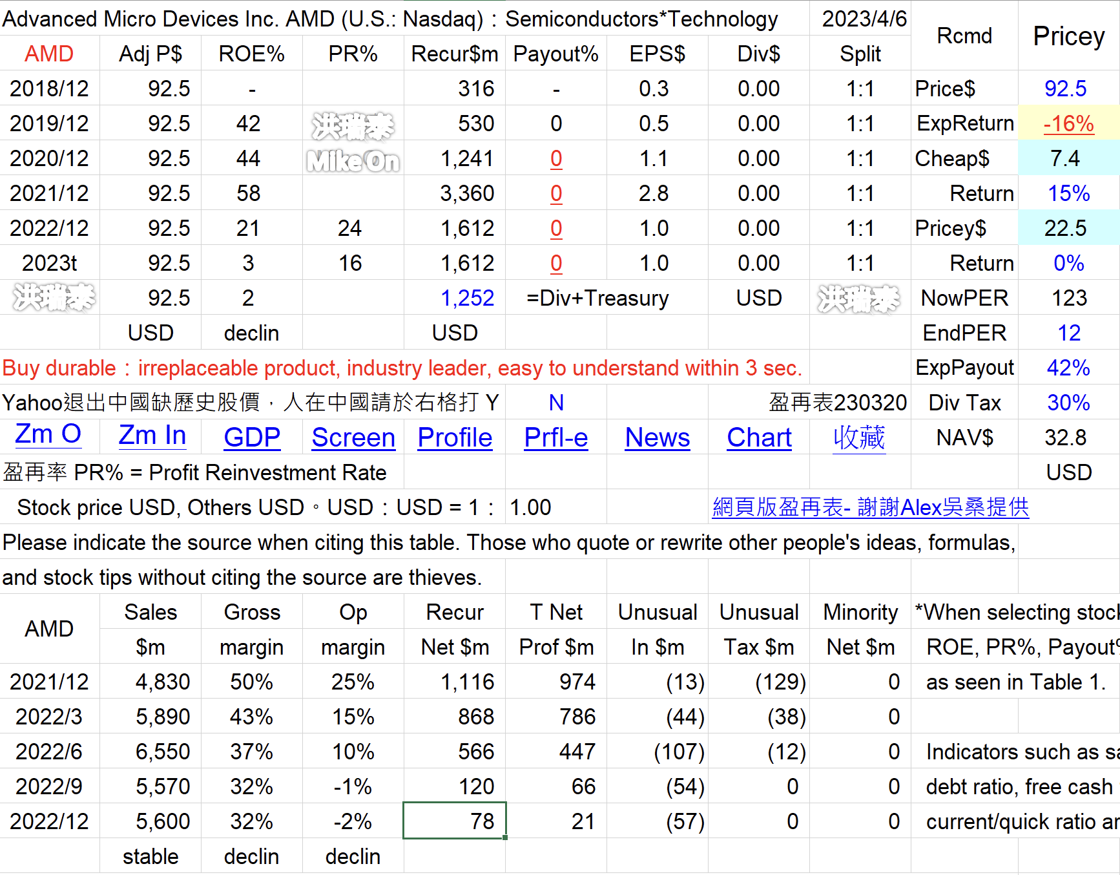Click the Adj P$ column header

pyautogui.click(x=150, y=54)
